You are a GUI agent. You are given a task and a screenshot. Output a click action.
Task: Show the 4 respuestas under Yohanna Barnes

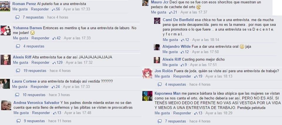point(33,46)
